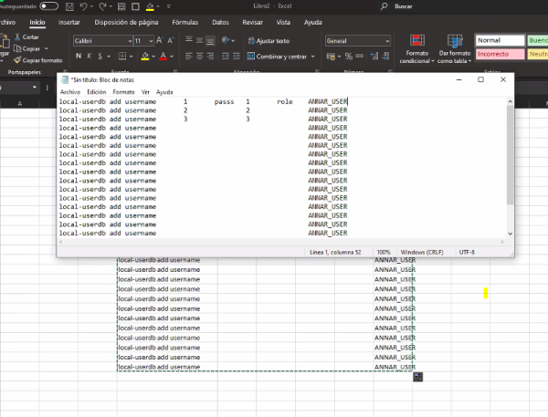Click the text orientation icon
This screenshot has width=548, height=417.
[226, 40]
